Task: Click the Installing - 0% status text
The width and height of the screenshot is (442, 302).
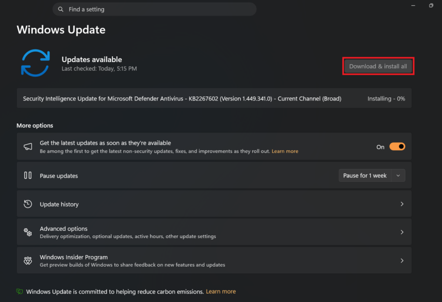Action: coord(386,98)
